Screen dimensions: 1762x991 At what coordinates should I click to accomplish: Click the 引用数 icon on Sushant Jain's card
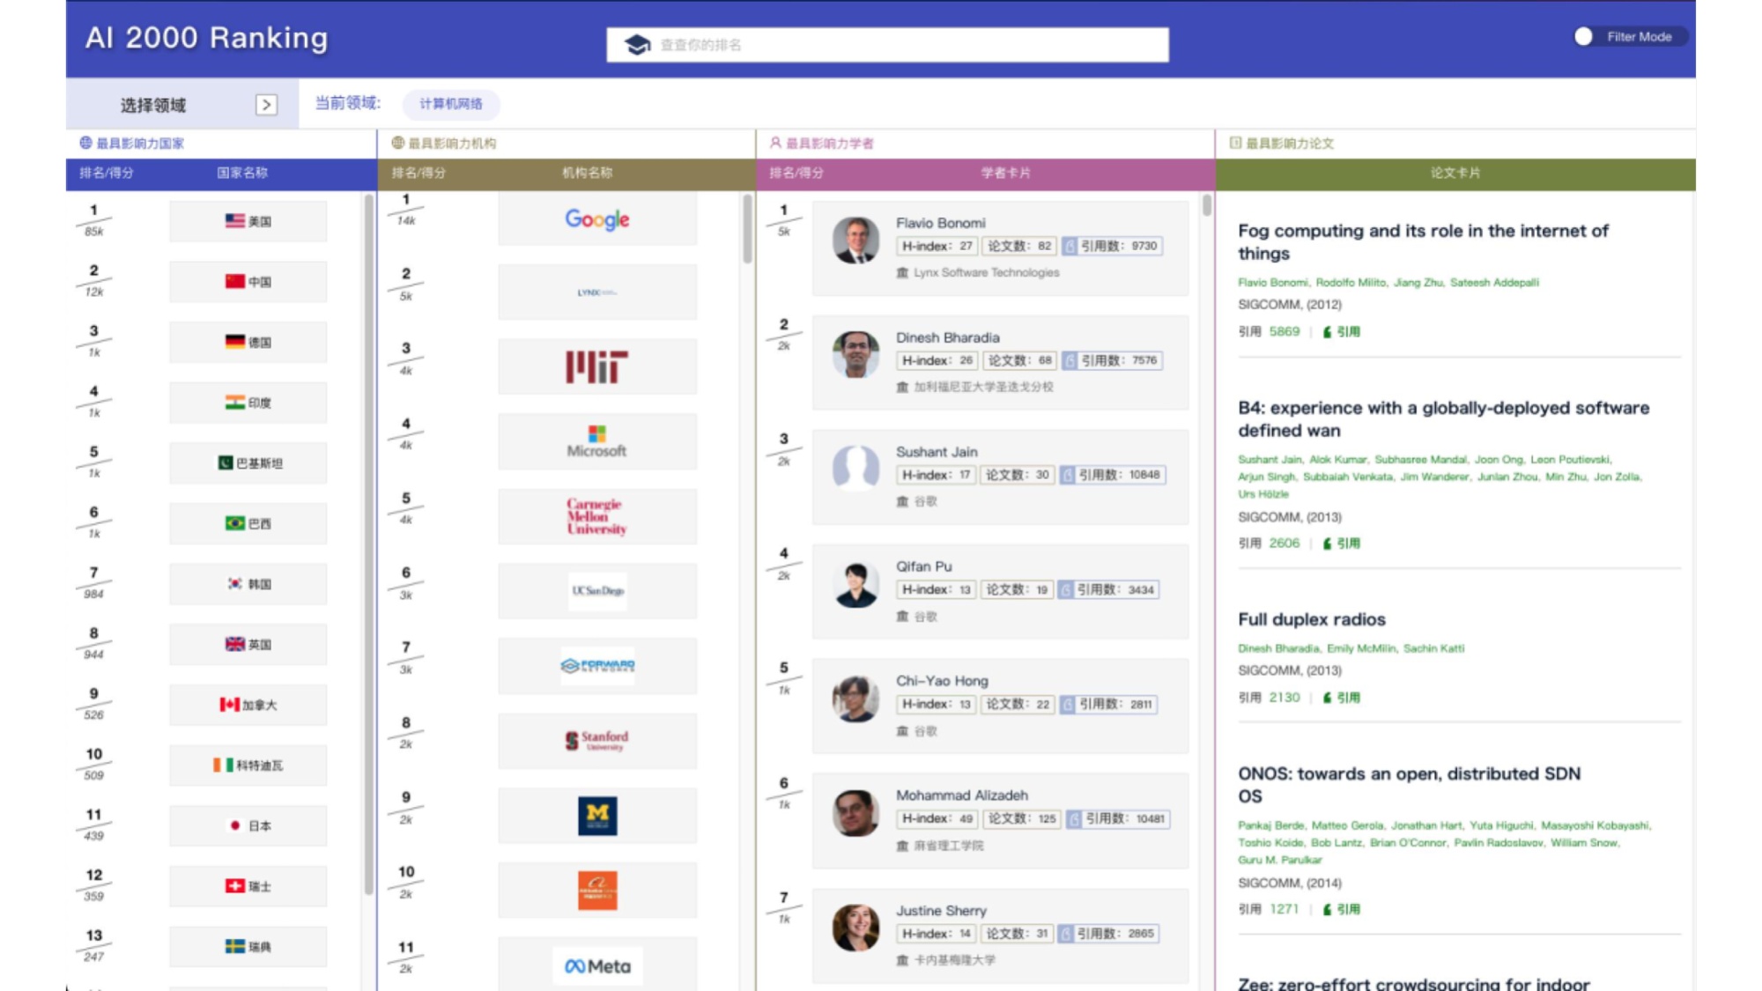pyautogui.click(x=1068, y=475)
